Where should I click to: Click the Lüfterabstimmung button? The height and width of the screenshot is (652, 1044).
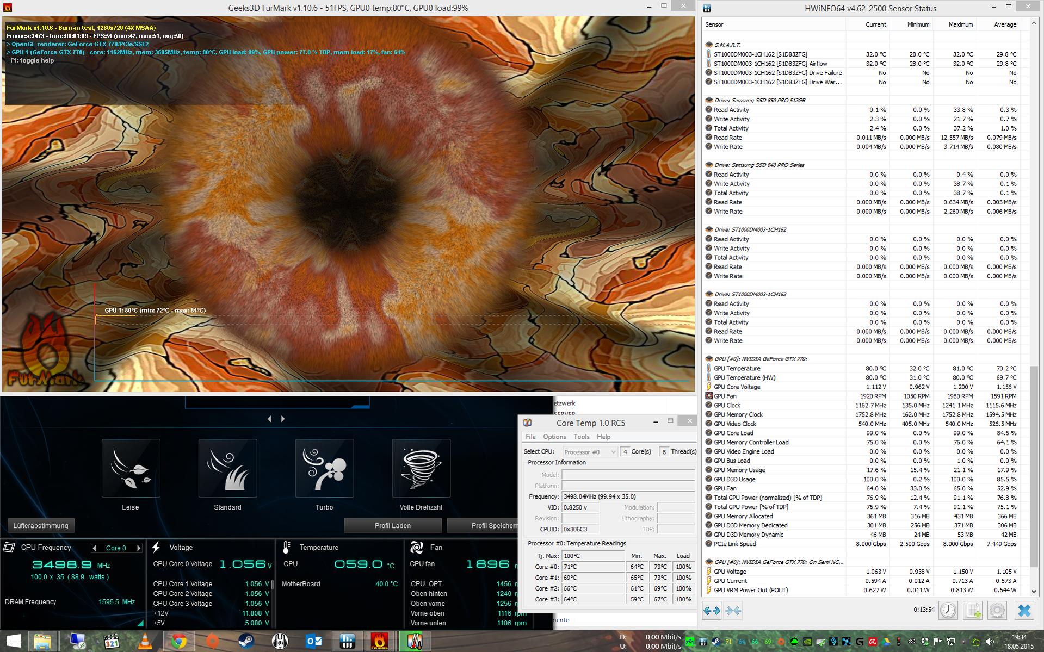click(x=41, y=526)
